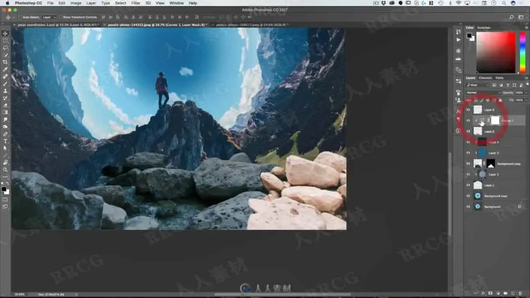Select the Zoom tool
530x298 pixels.
click(x=5, y=170)
